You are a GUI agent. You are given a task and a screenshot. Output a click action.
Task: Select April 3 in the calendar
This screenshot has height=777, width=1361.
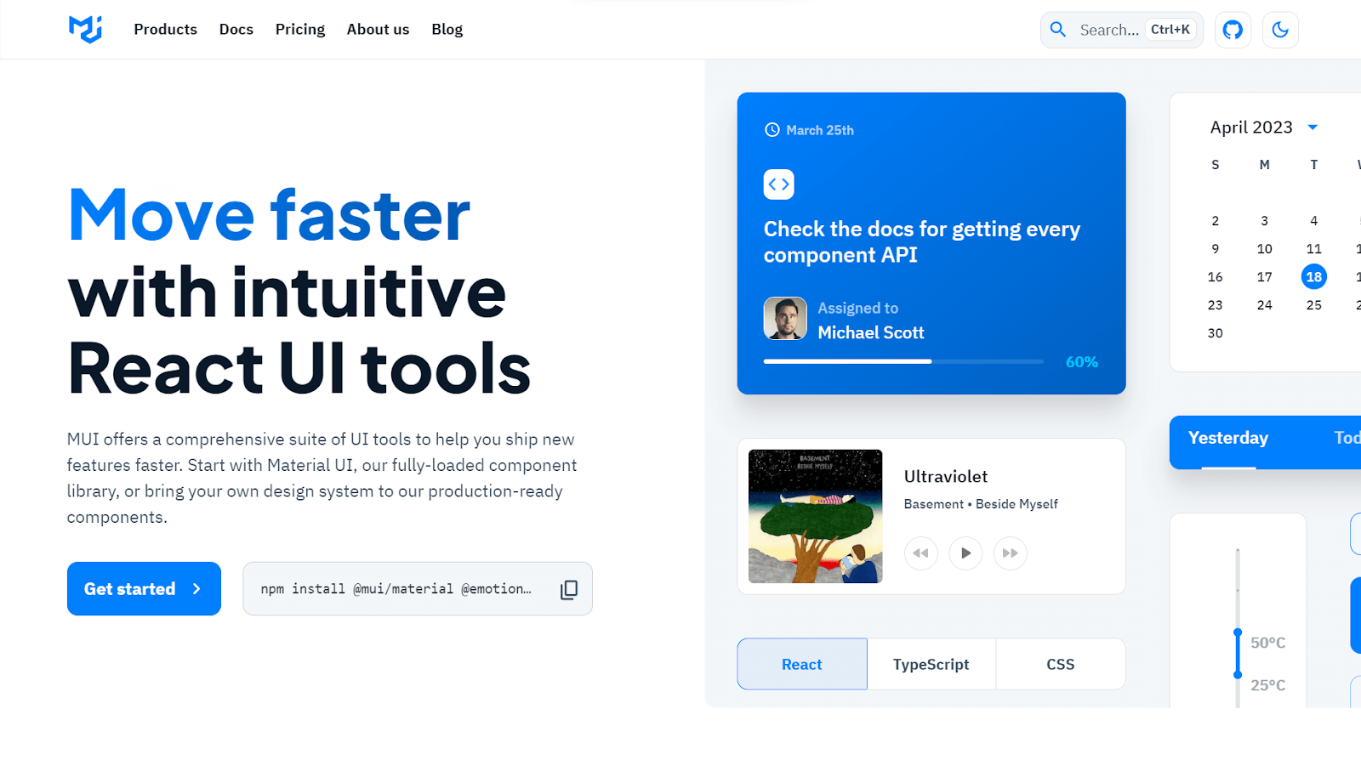(x=1265, y=221)
